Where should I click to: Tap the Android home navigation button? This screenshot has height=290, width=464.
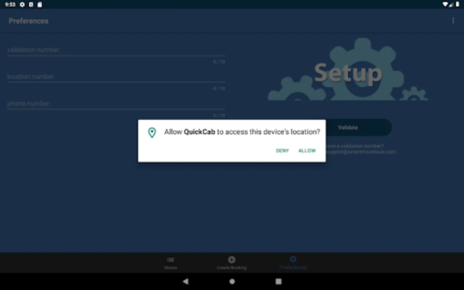click(232, 281)
